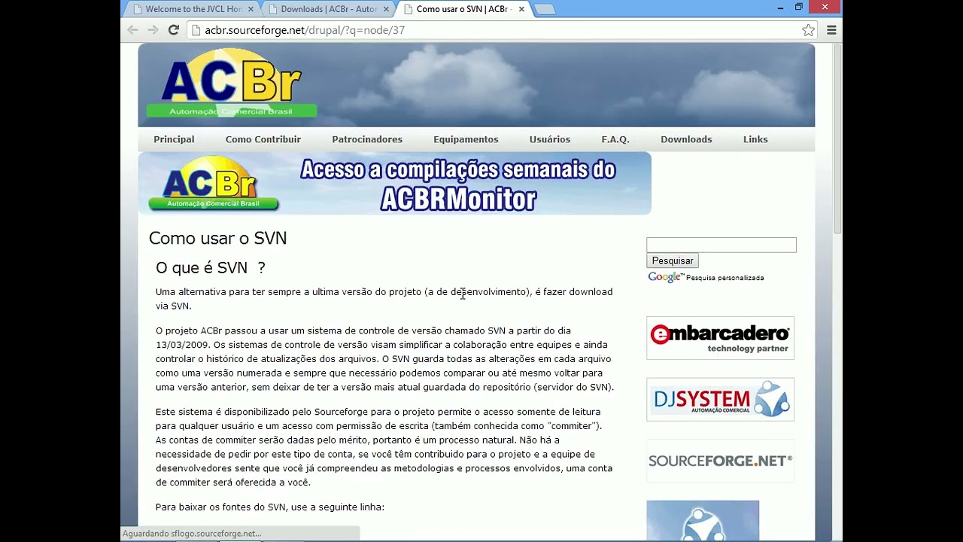Close the Downloads ACBr tab
This screenshot has width=963, height=542.
pyautogui.click(x=386, y=9)
